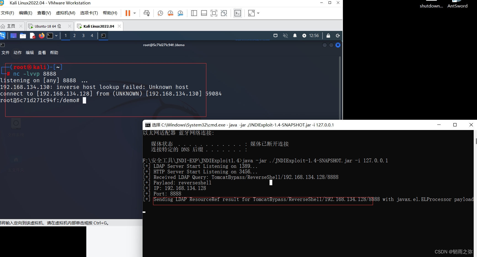
Task: Click at the root@5c71d271c94f shell prompt
Action: [40, 100]
